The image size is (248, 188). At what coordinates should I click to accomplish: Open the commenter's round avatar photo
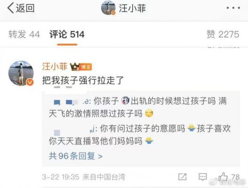(21, 73)
